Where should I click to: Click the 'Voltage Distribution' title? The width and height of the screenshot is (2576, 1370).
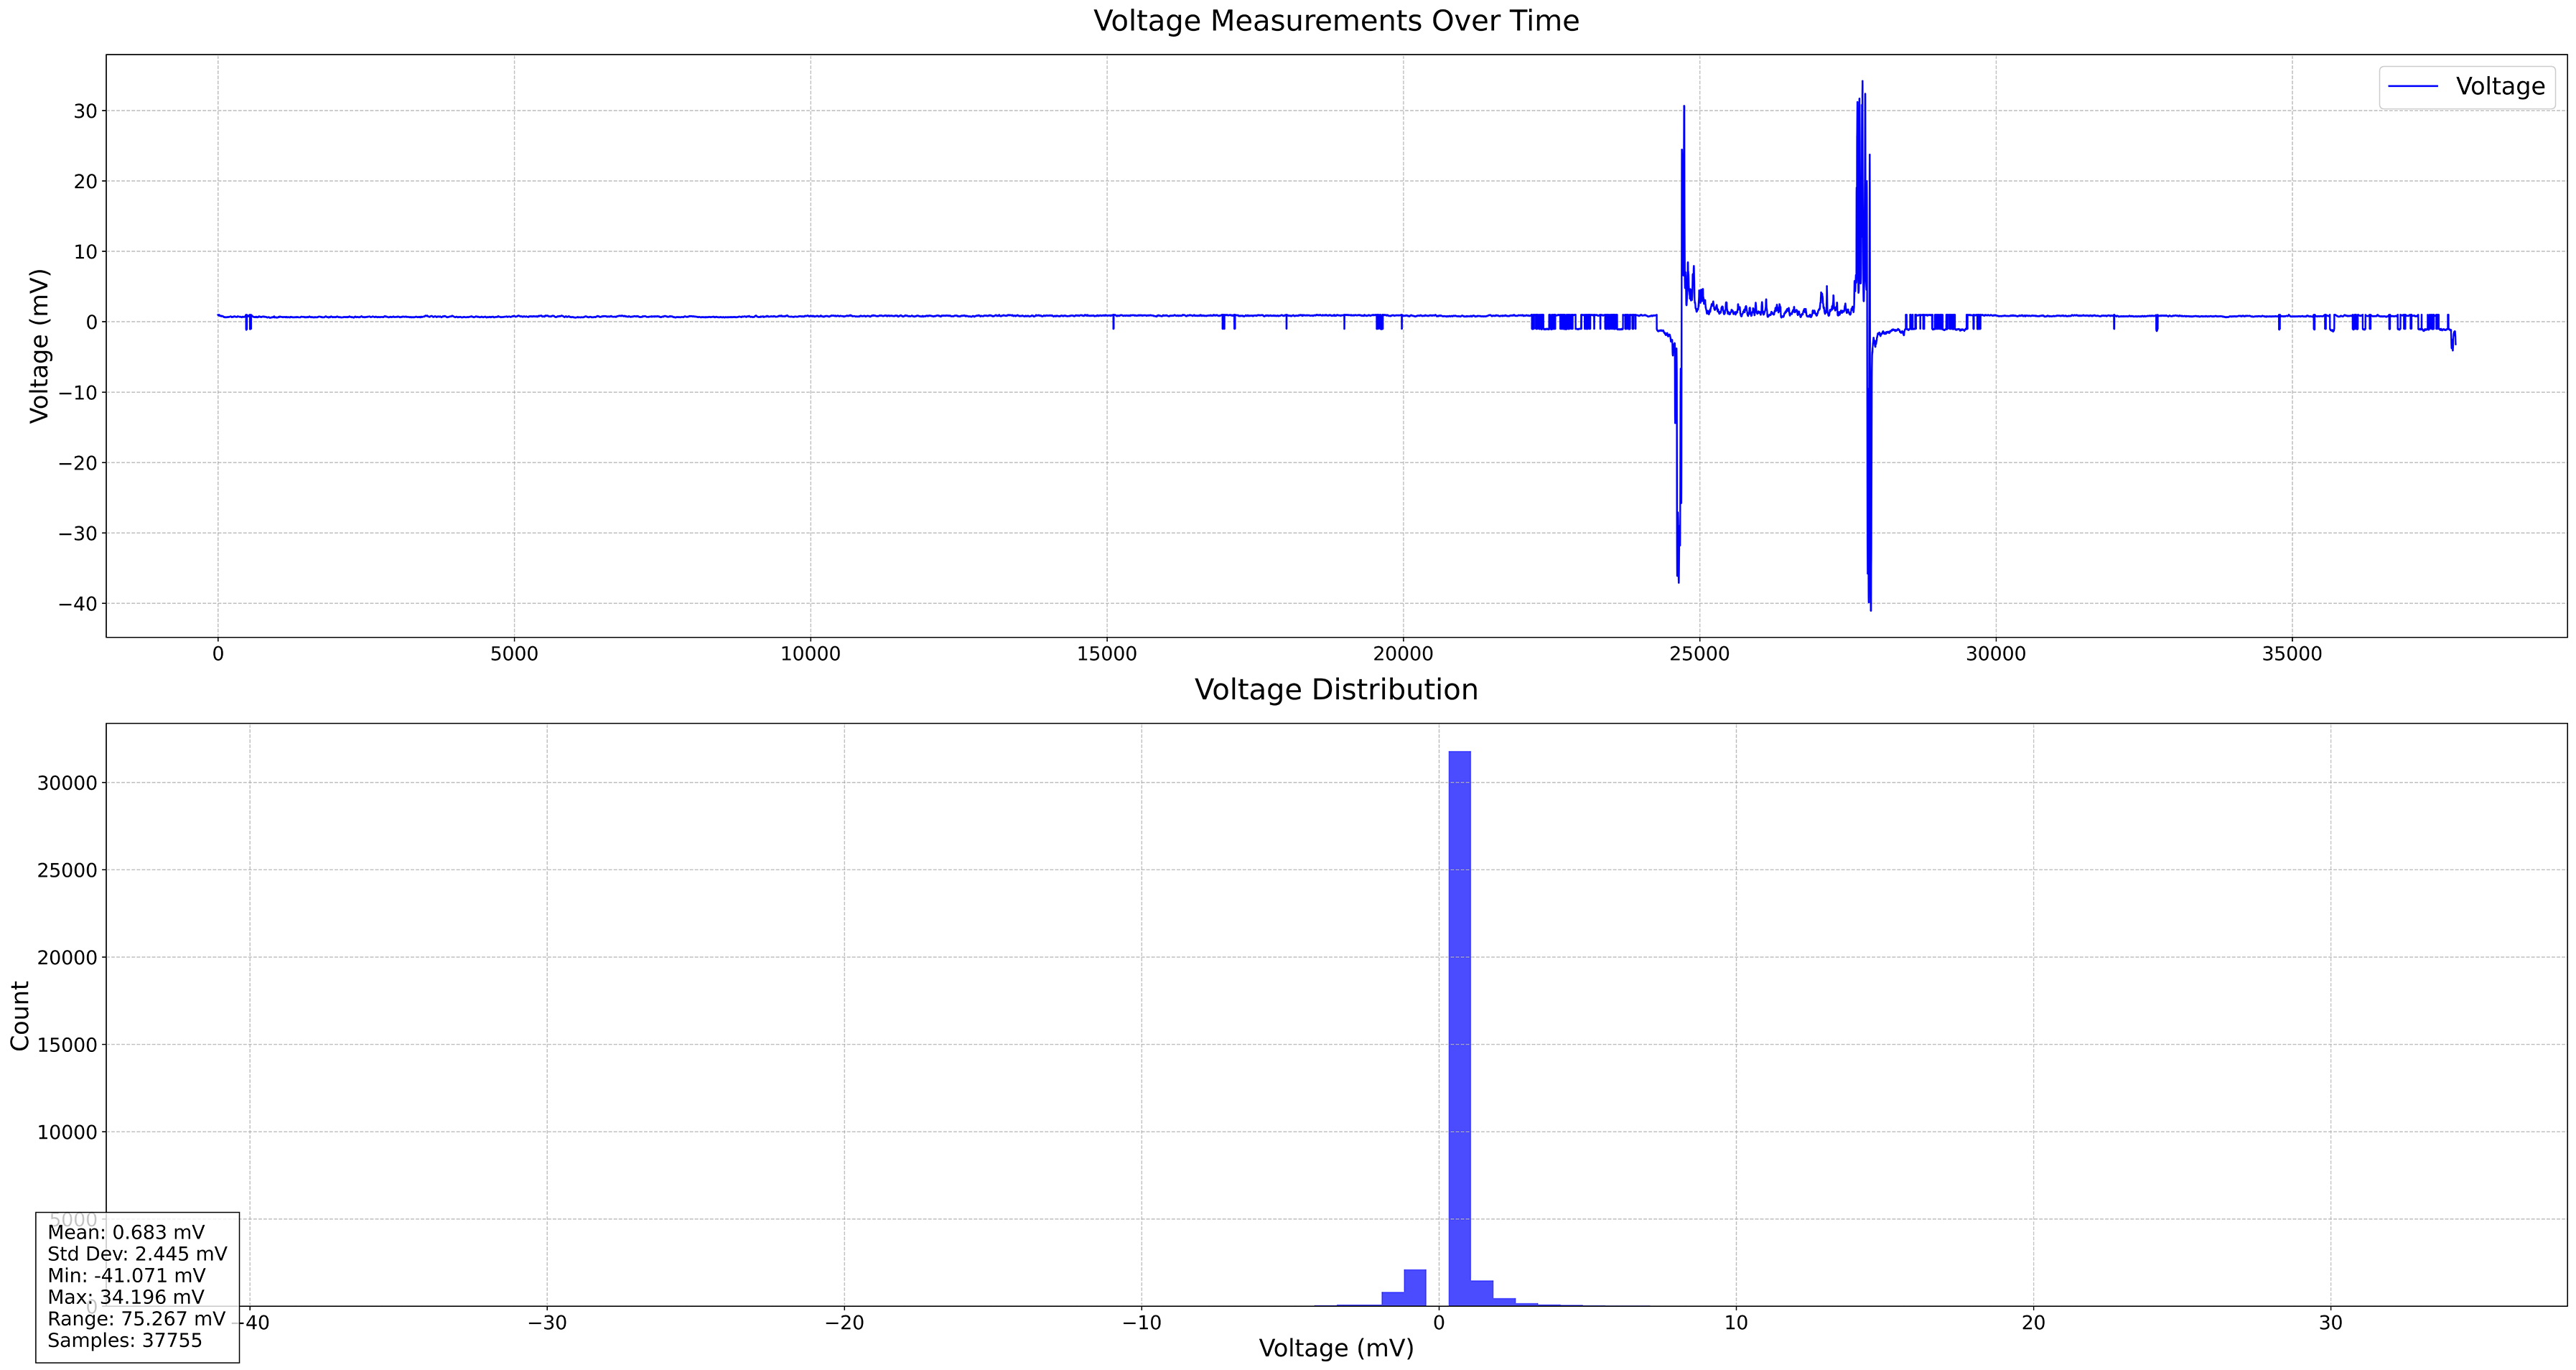(x=1336, y=690)
